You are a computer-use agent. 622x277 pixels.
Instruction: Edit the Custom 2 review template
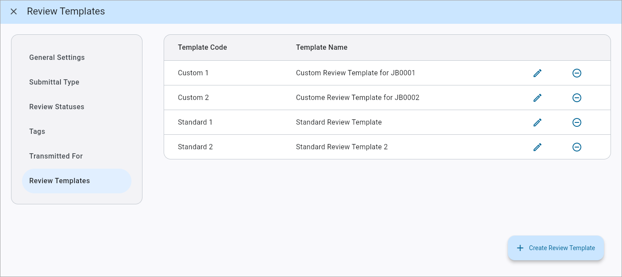coord(537,97)
